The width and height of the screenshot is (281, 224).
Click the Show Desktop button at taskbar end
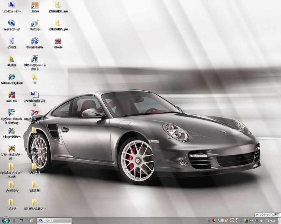279,221
